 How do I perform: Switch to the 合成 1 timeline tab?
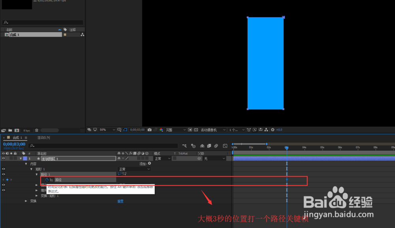pos(17,138)
